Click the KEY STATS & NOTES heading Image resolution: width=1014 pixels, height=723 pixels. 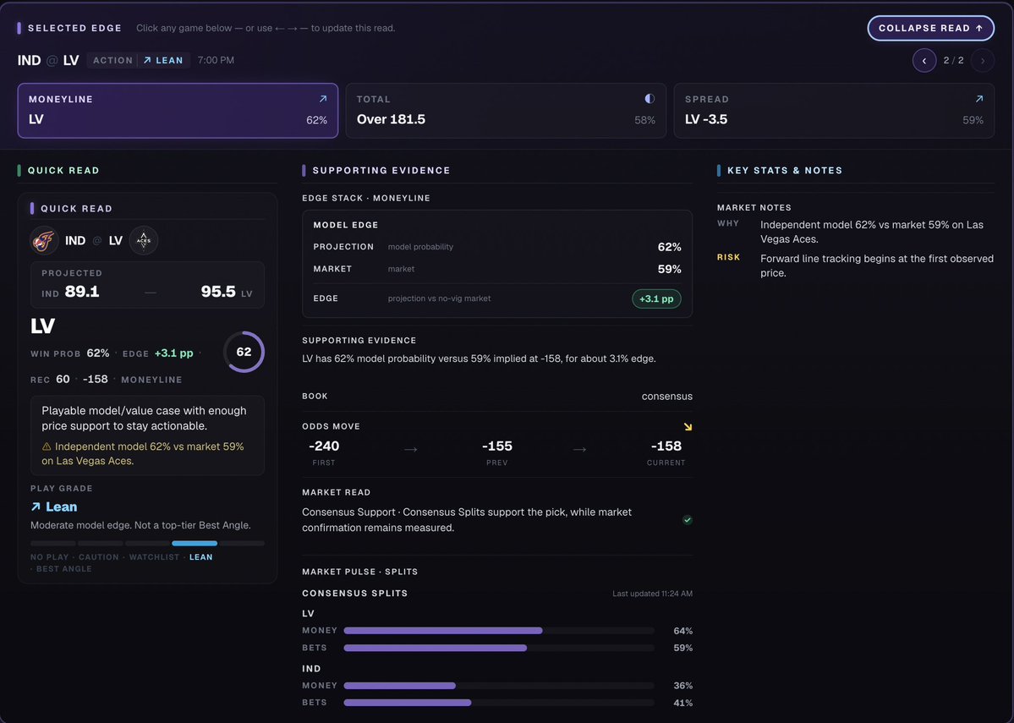785,171
